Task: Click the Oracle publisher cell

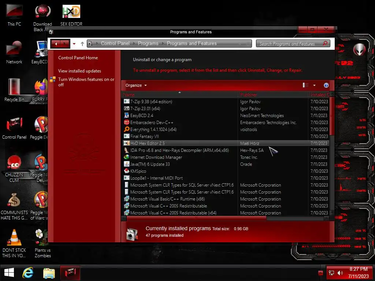Action: (246, 164)
